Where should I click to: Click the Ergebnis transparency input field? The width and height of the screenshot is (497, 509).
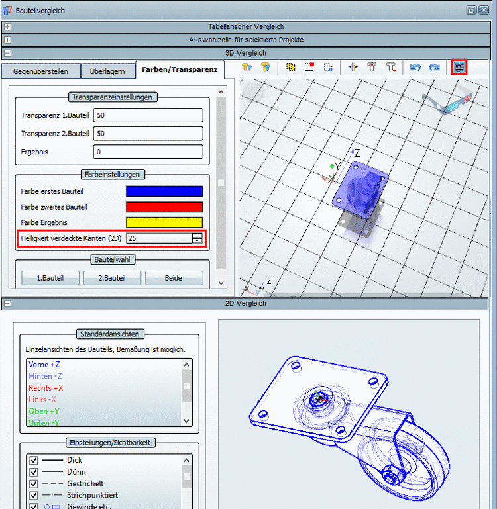(x=148, y=152)
